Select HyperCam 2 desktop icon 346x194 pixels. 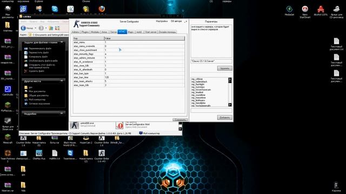click(86, 140)
